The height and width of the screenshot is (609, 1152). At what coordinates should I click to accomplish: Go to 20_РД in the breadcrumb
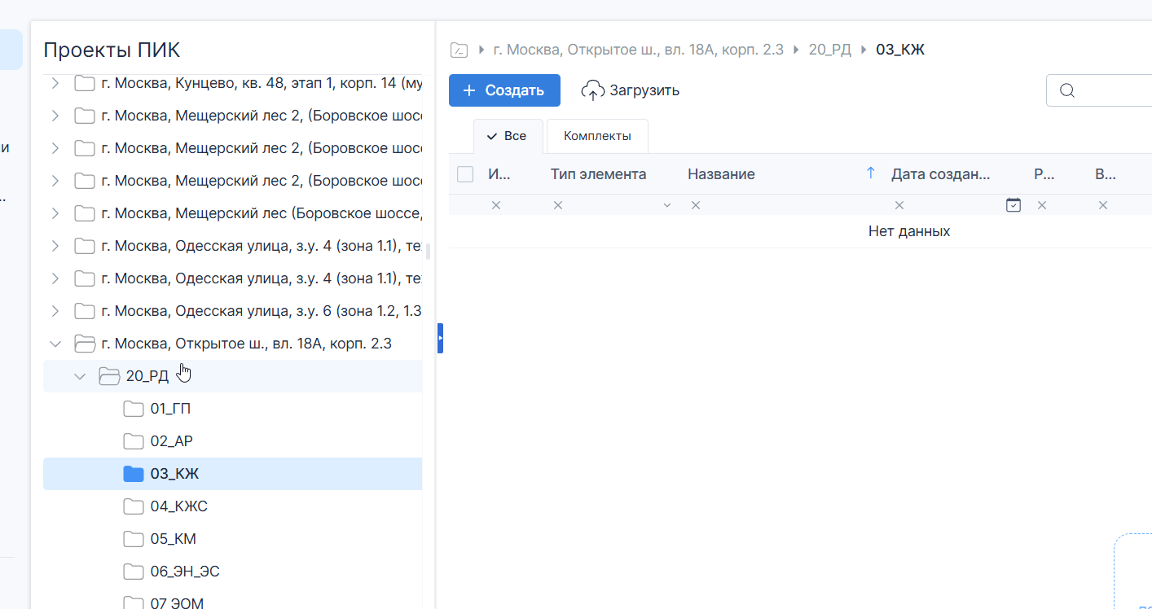click(829, 50)
